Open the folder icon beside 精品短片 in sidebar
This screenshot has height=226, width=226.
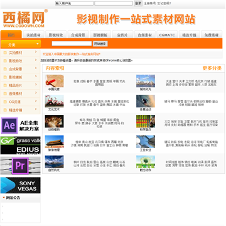pos(5,85)
